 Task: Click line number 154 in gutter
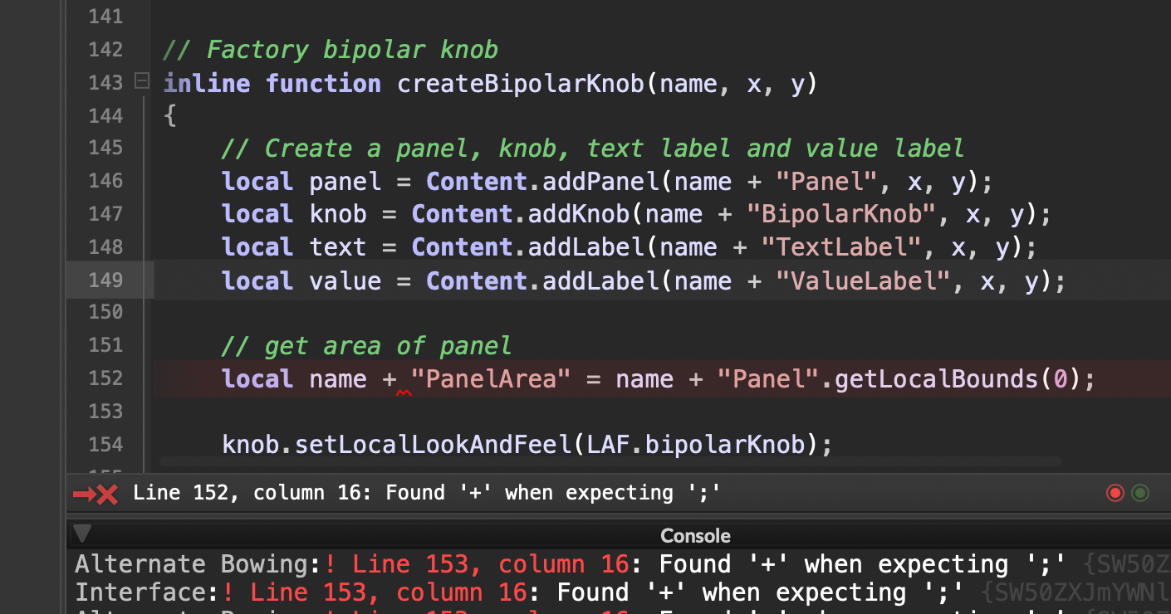(105, 444)
